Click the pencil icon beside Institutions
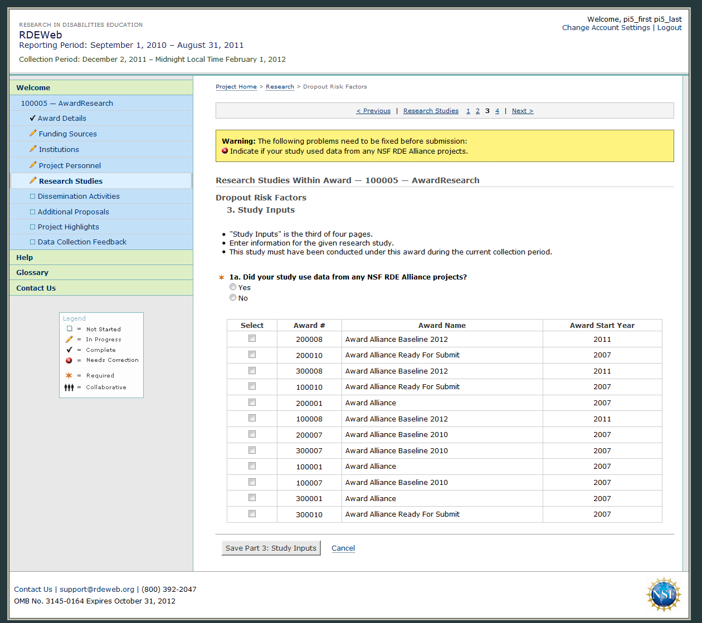Viewport: 702px width, 623px height. (33, 149)
